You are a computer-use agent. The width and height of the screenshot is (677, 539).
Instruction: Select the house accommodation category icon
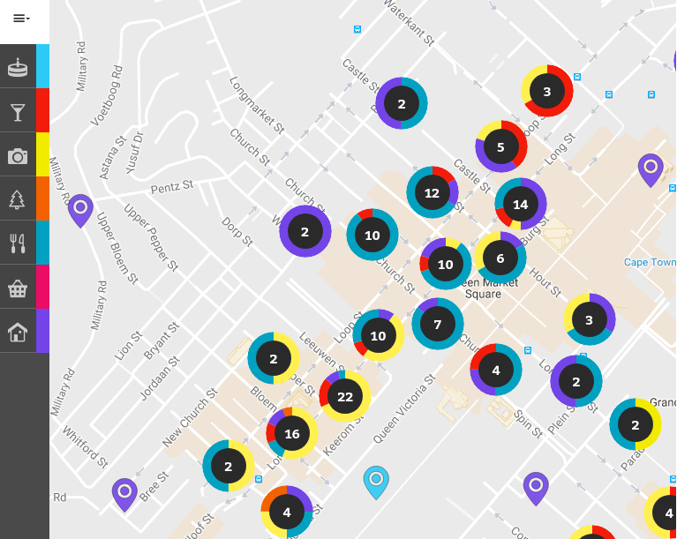click(x=18, y=332)
